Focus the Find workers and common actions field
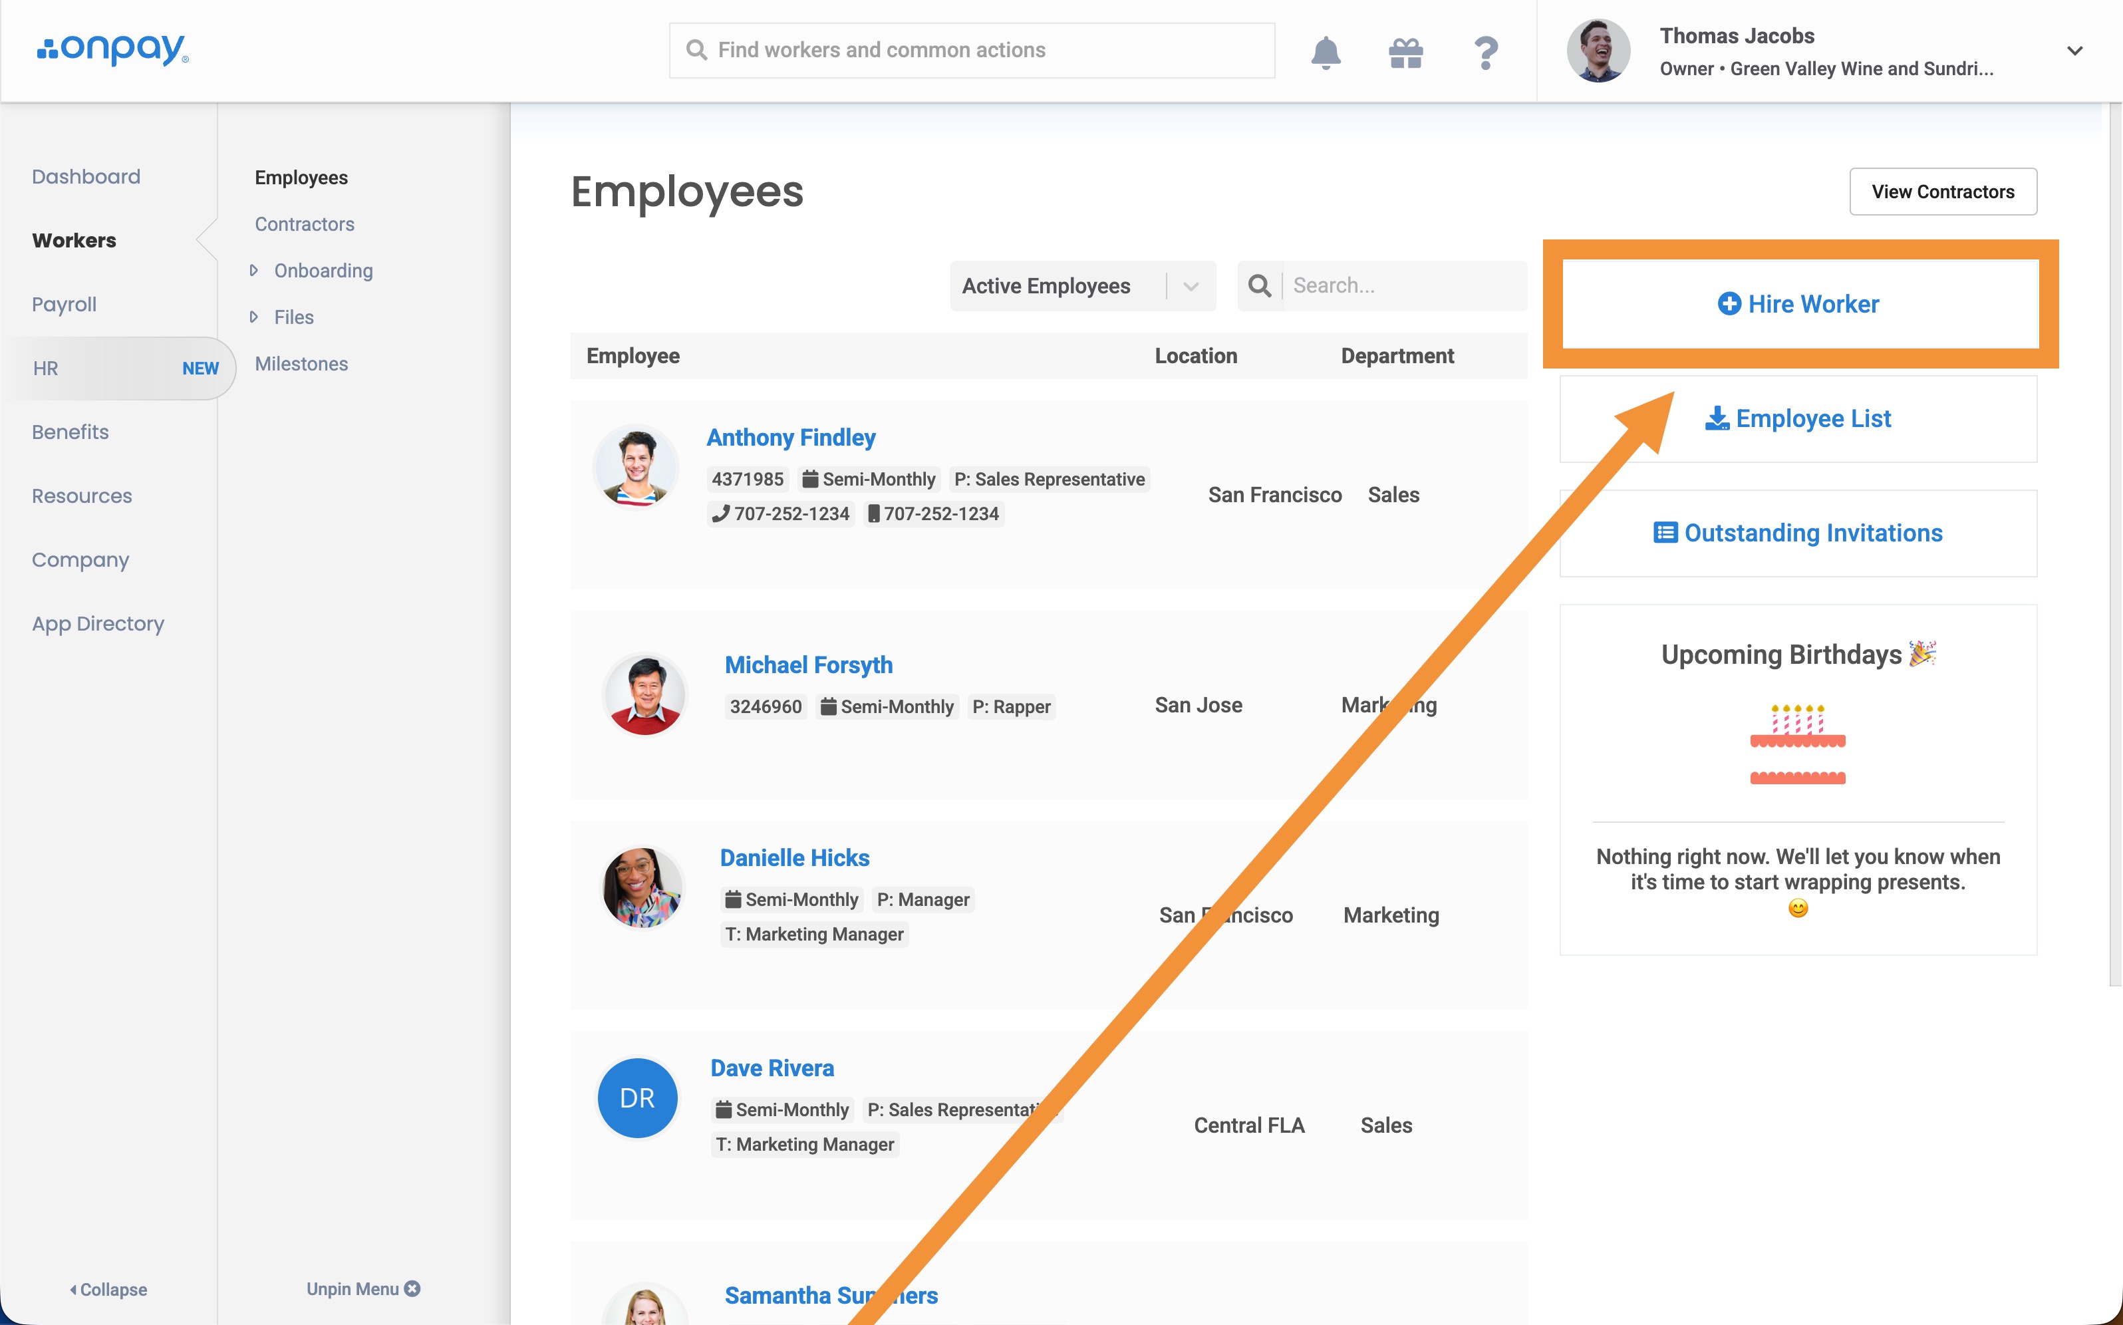 click(972, 51)
